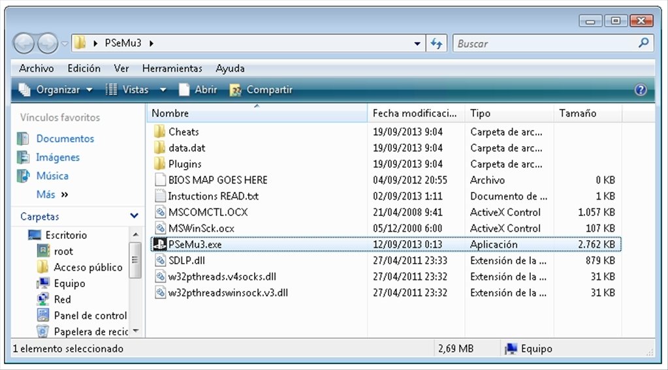
Task: Click the 2,69 MB status bar value
Action: click(456, 348)
